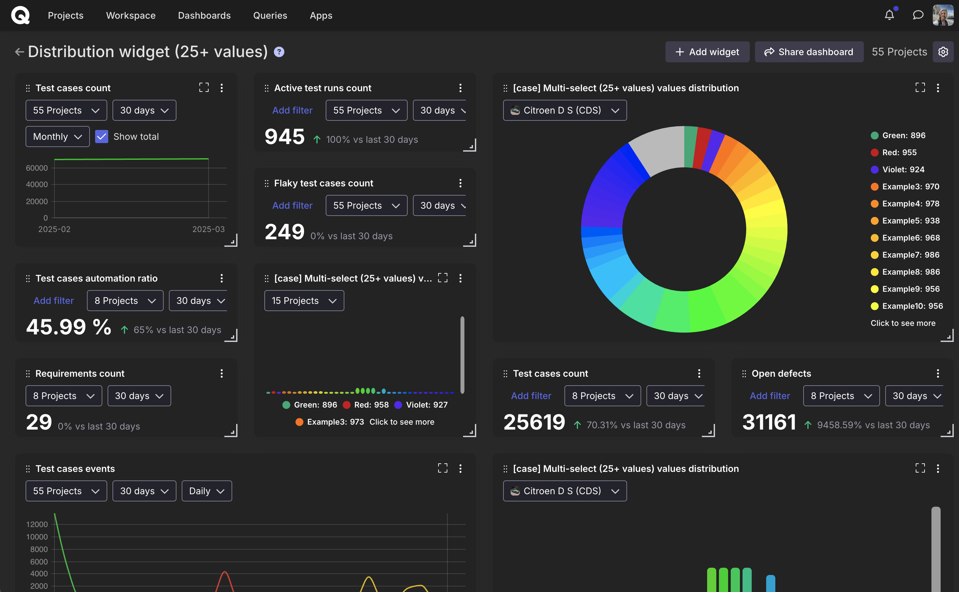Click the Add widget button
Screen dimensions: 959x592
tap(707, 51)
